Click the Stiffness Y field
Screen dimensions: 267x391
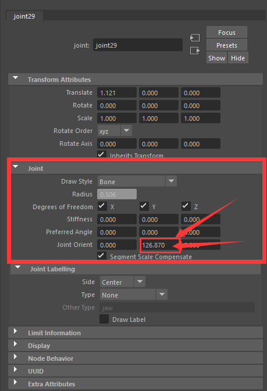pyautogui.click(x=159, y=220)
